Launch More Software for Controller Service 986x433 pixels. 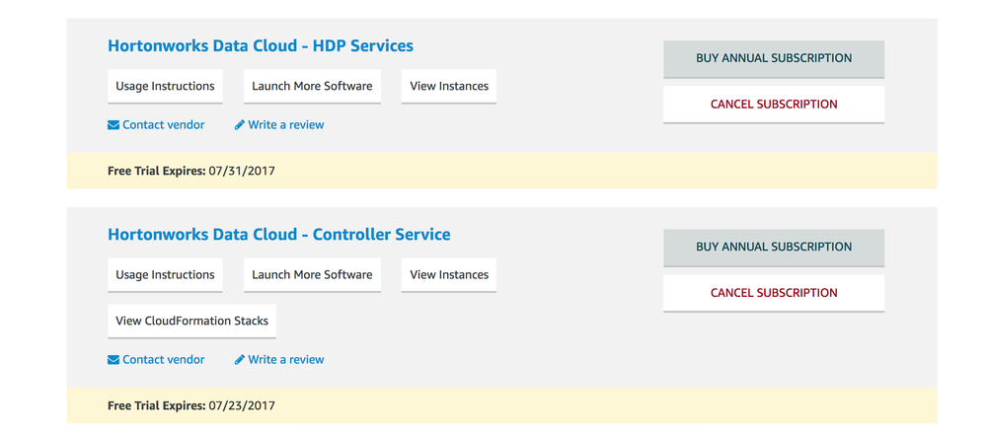tap(312, 275)
